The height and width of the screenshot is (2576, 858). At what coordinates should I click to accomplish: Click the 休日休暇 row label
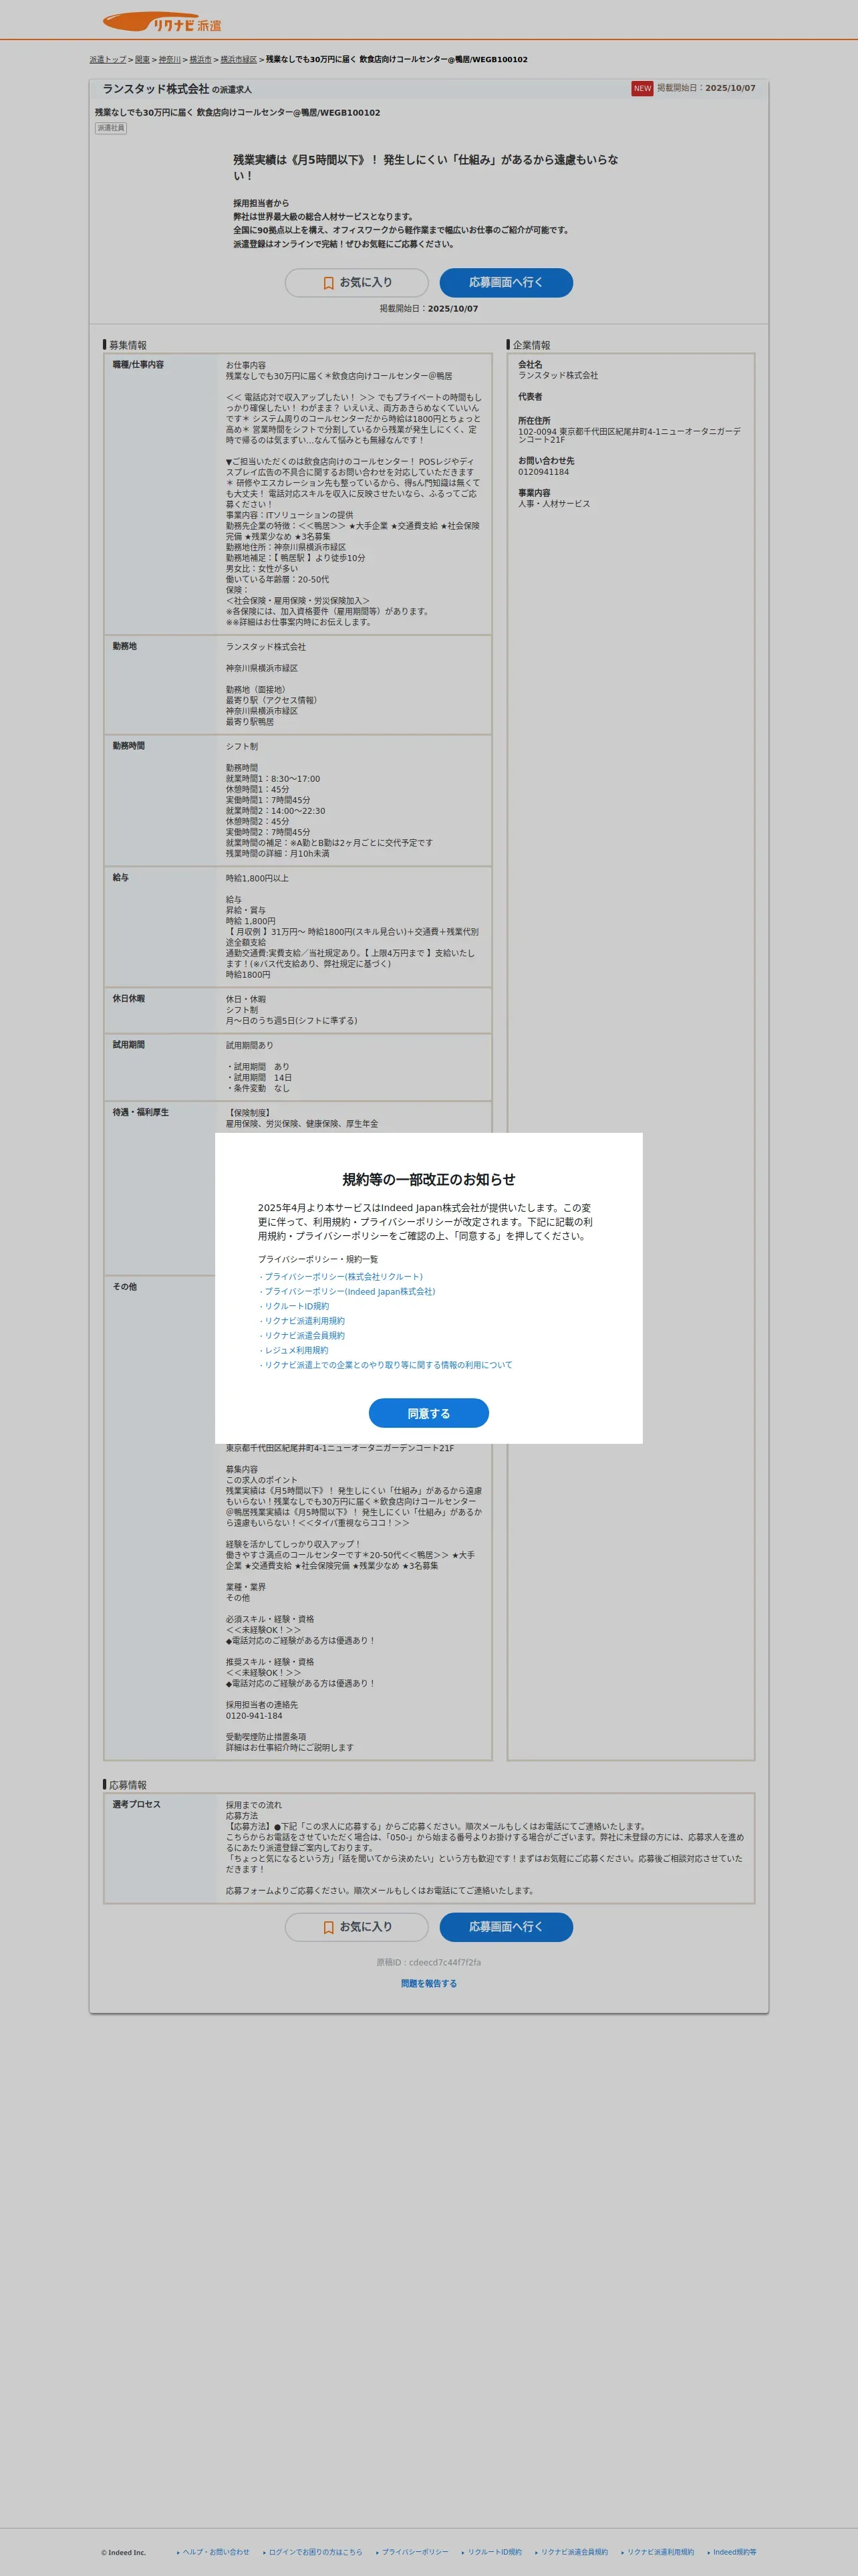coord(129,999)
